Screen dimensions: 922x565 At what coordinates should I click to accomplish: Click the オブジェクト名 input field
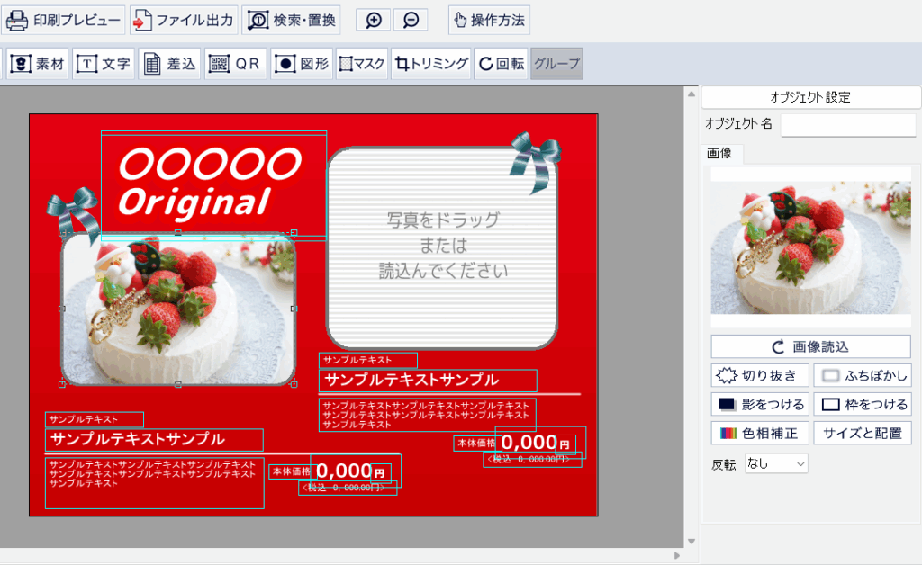tap(847, 124)
